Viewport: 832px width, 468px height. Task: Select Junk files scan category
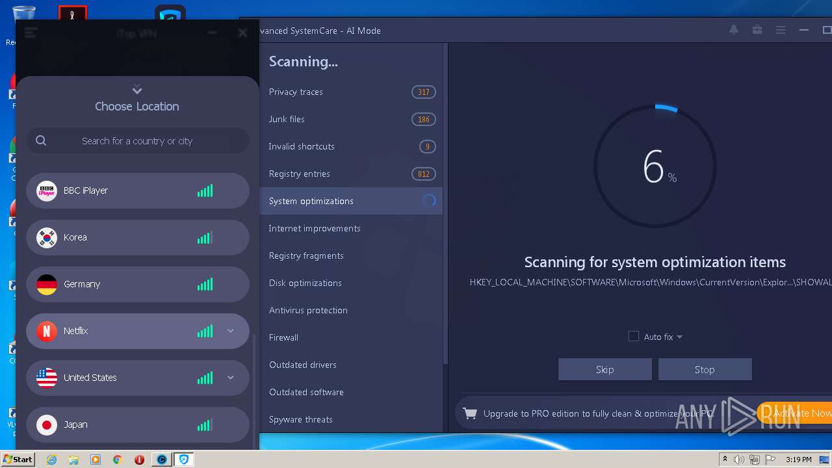351,119
